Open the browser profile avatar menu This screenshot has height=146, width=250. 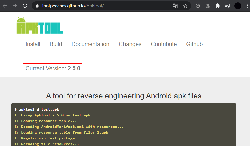[237, 5]
